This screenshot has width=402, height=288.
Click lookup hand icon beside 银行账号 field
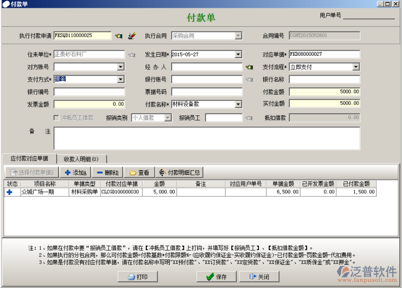[x=249, y=79]
